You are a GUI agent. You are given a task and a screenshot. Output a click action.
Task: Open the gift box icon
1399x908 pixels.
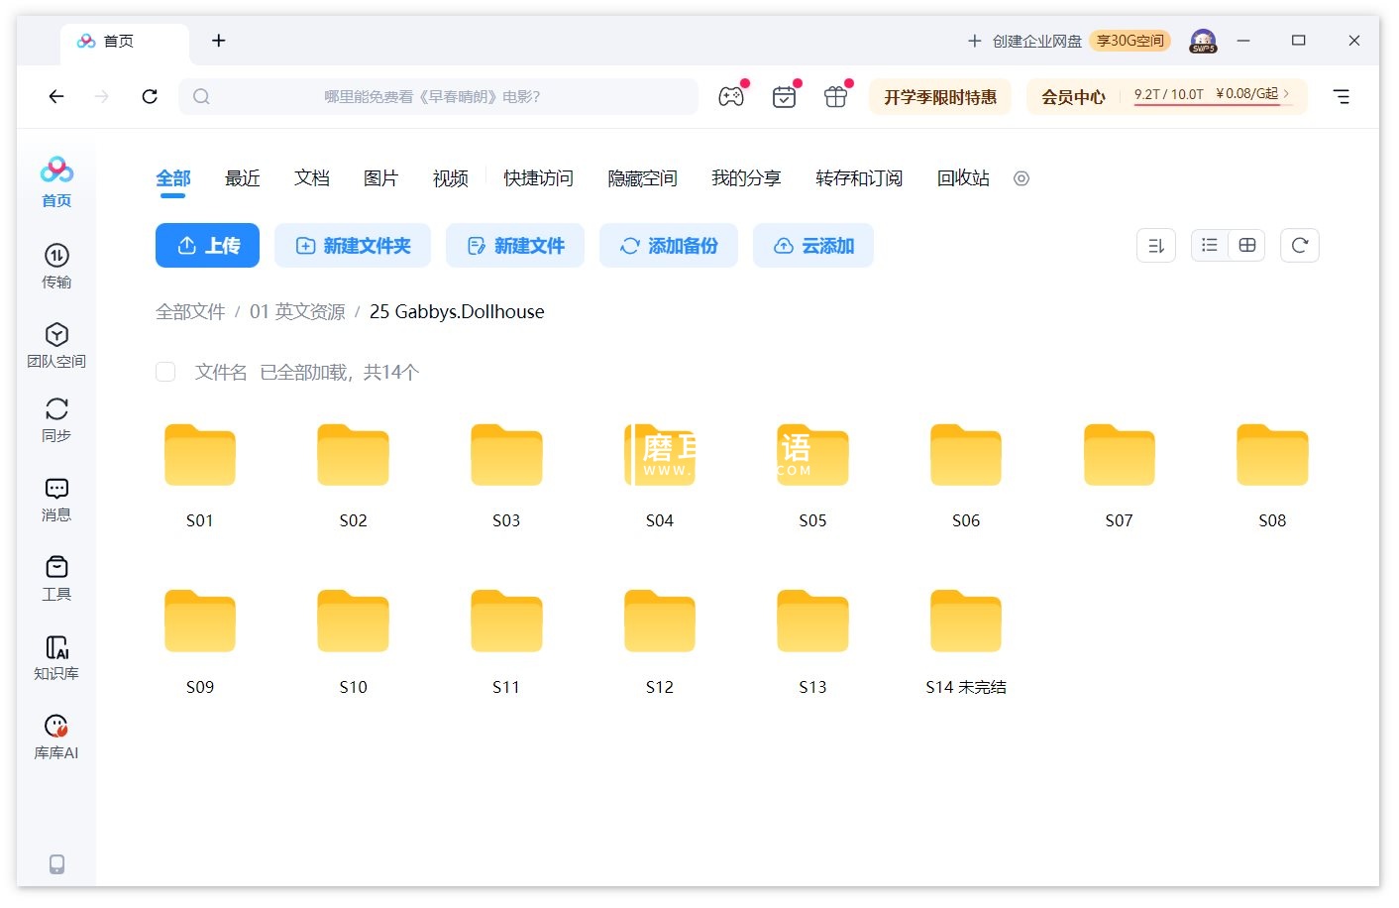point(836,96)
